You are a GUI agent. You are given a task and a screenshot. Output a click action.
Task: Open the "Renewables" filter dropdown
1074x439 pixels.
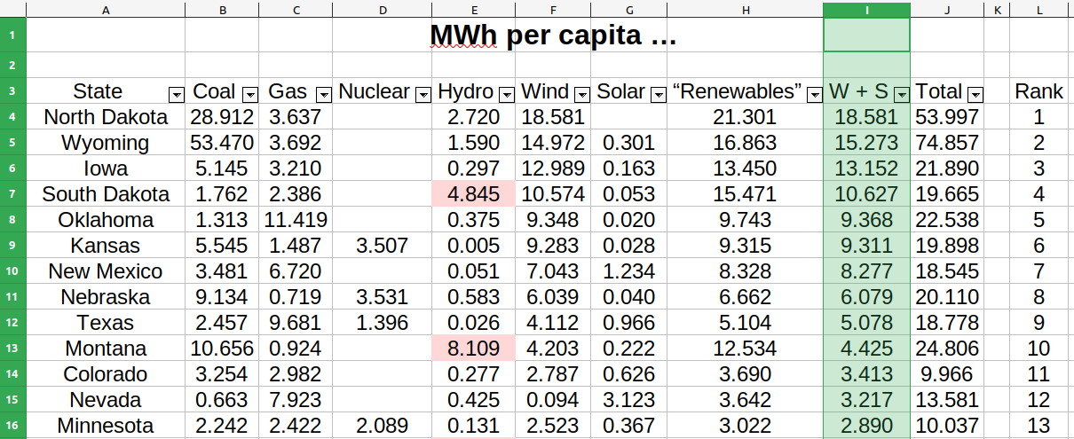click(814, 94)
